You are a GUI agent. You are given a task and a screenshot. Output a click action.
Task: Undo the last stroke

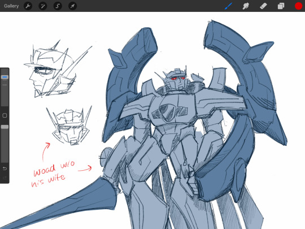(5, 168)
